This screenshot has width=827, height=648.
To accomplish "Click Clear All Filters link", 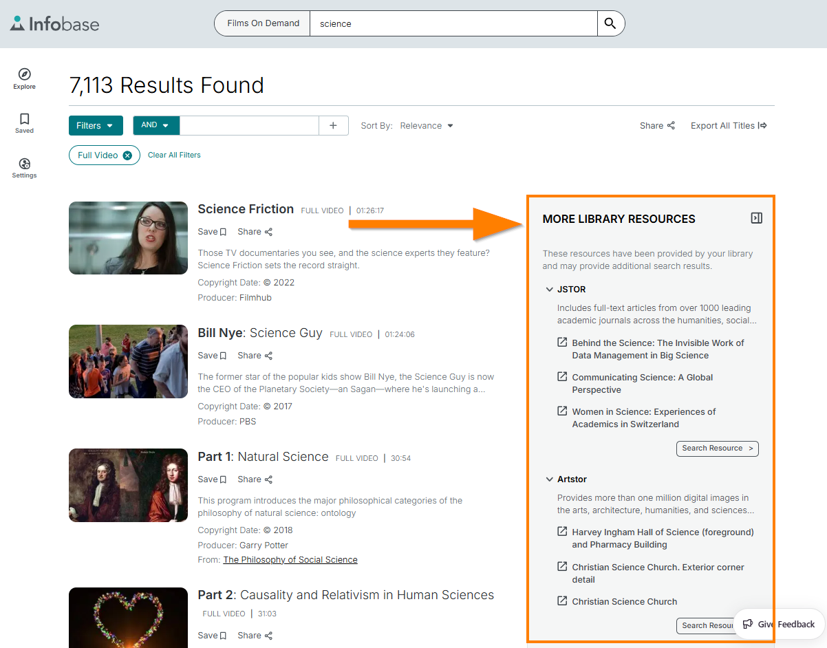I will [174, 155].
